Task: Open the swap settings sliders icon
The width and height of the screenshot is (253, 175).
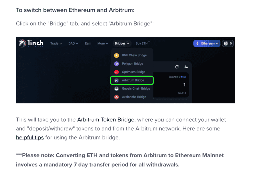Action: (x=186, y=67)
